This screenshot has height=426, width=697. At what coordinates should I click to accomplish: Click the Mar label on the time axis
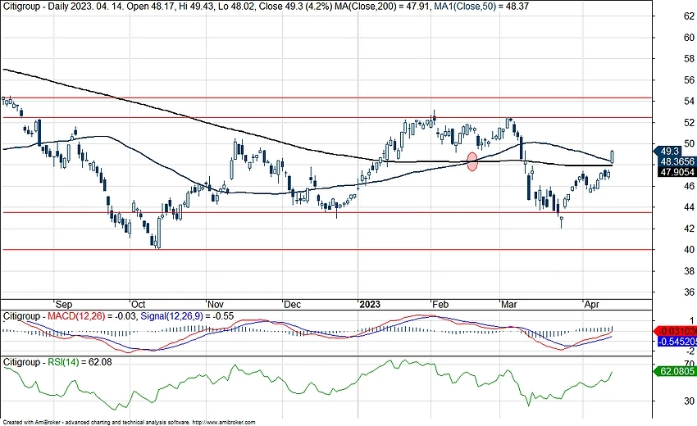pyautogui.click(x=509, y=304)
